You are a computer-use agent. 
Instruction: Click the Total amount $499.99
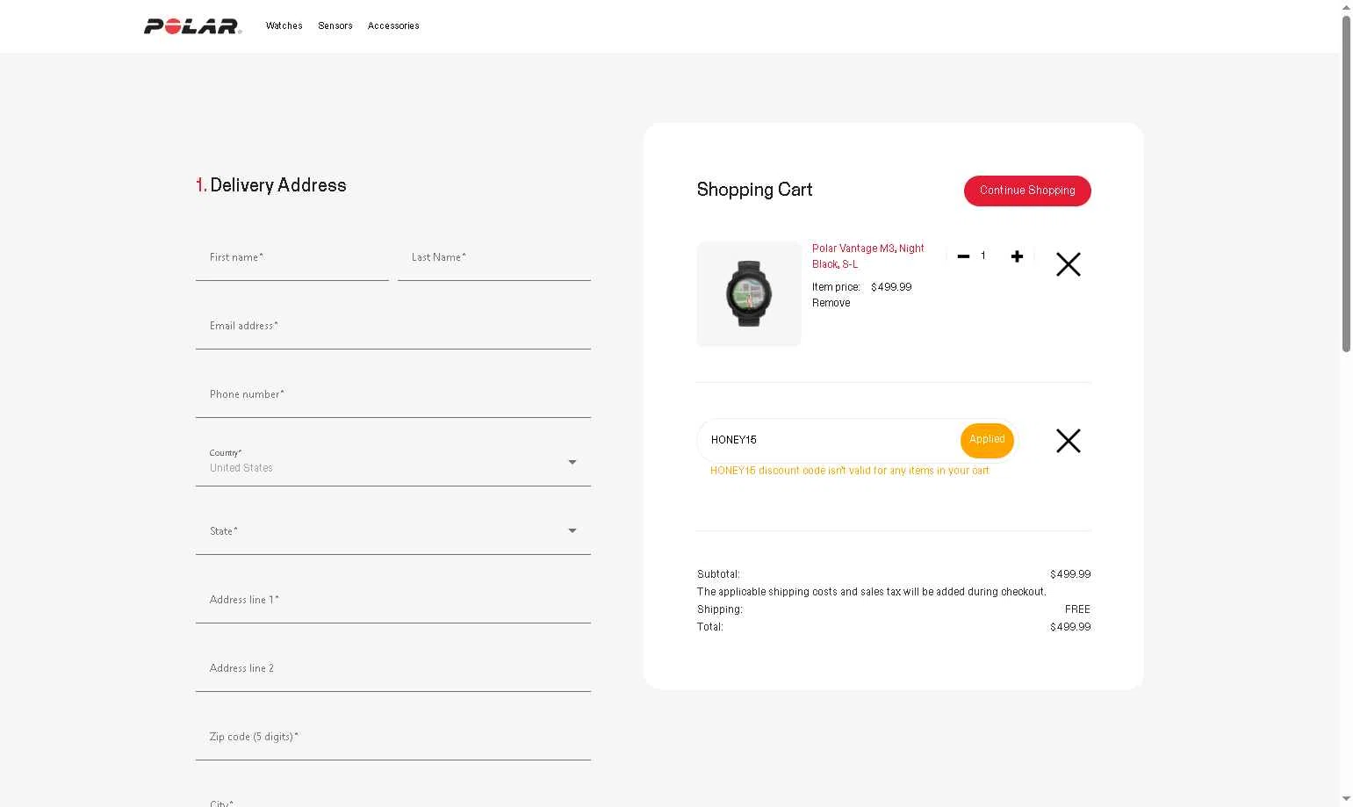(1070, 627)
